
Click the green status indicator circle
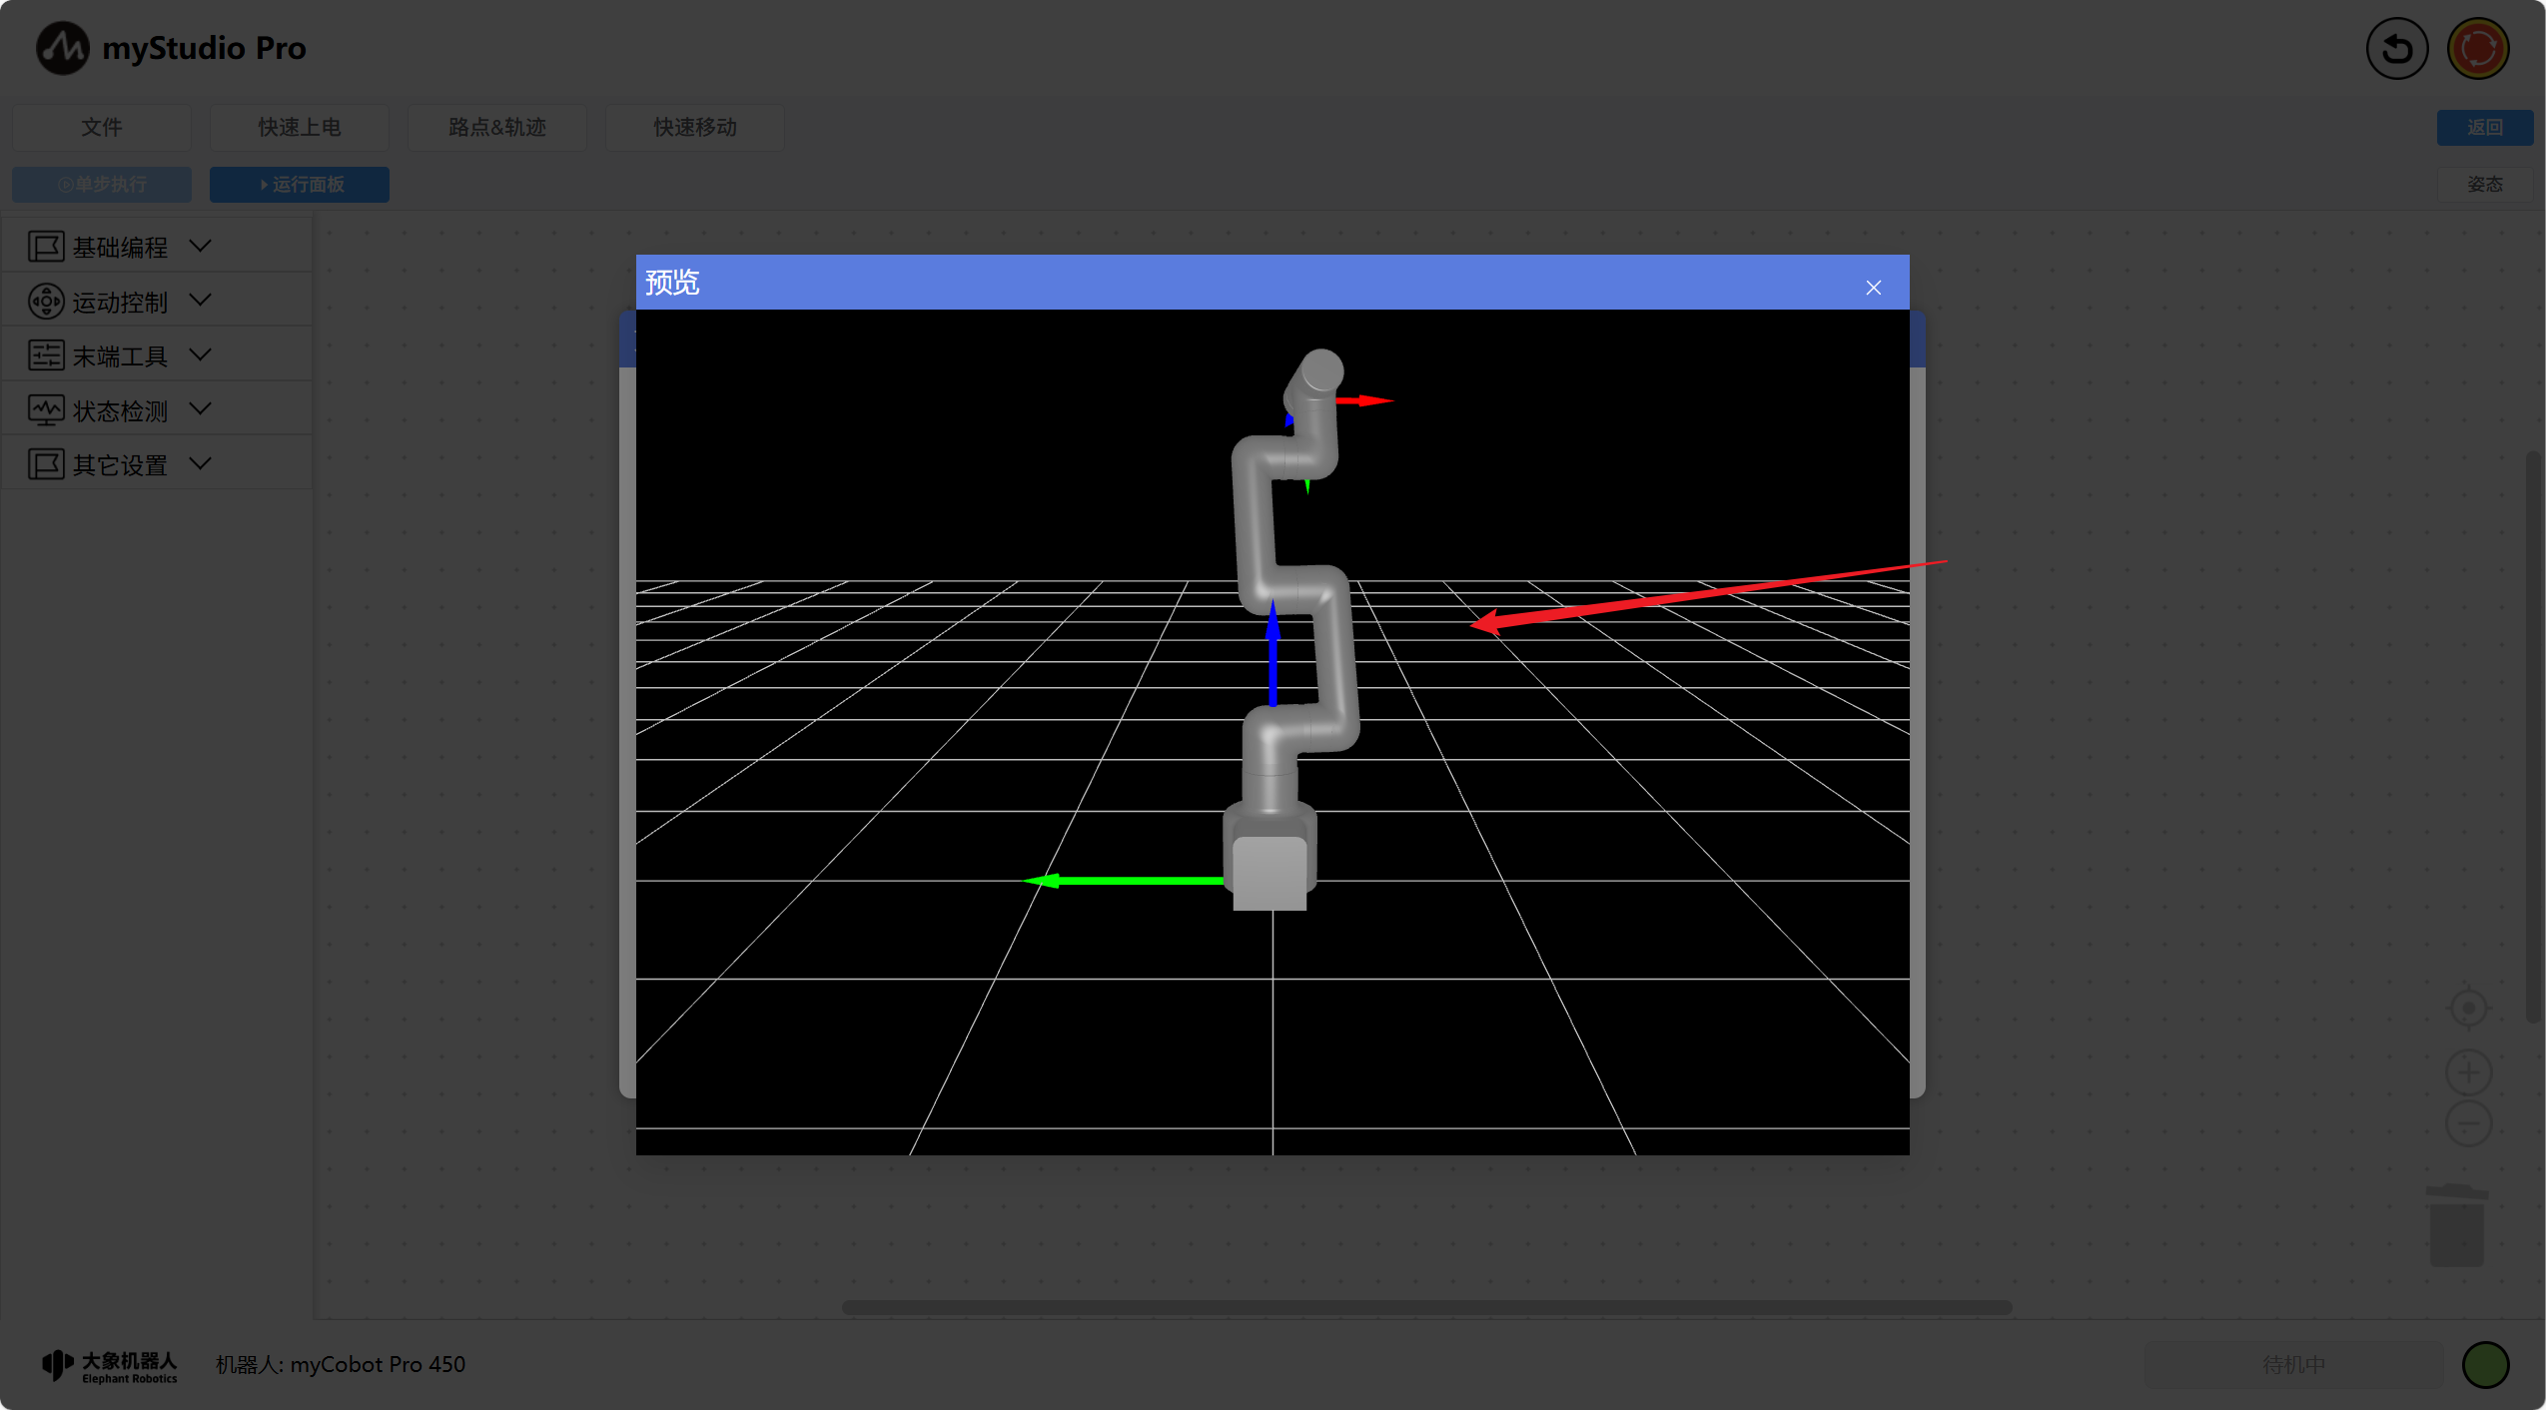[2485, 1365]
